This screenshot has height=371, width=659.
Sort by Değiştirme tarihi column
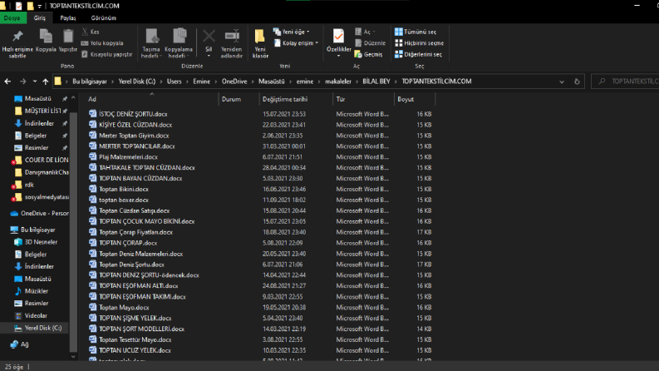(285, 99)
